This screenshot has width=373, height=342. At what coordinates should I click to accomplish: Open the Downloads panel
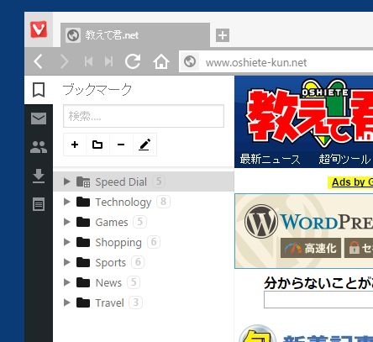39,176
